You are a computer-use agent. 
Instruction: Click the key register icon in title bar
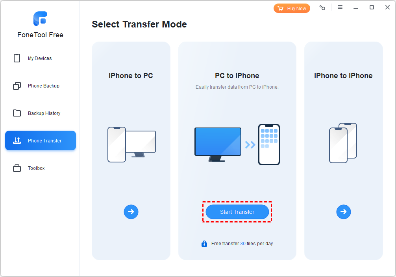point(322,7)
